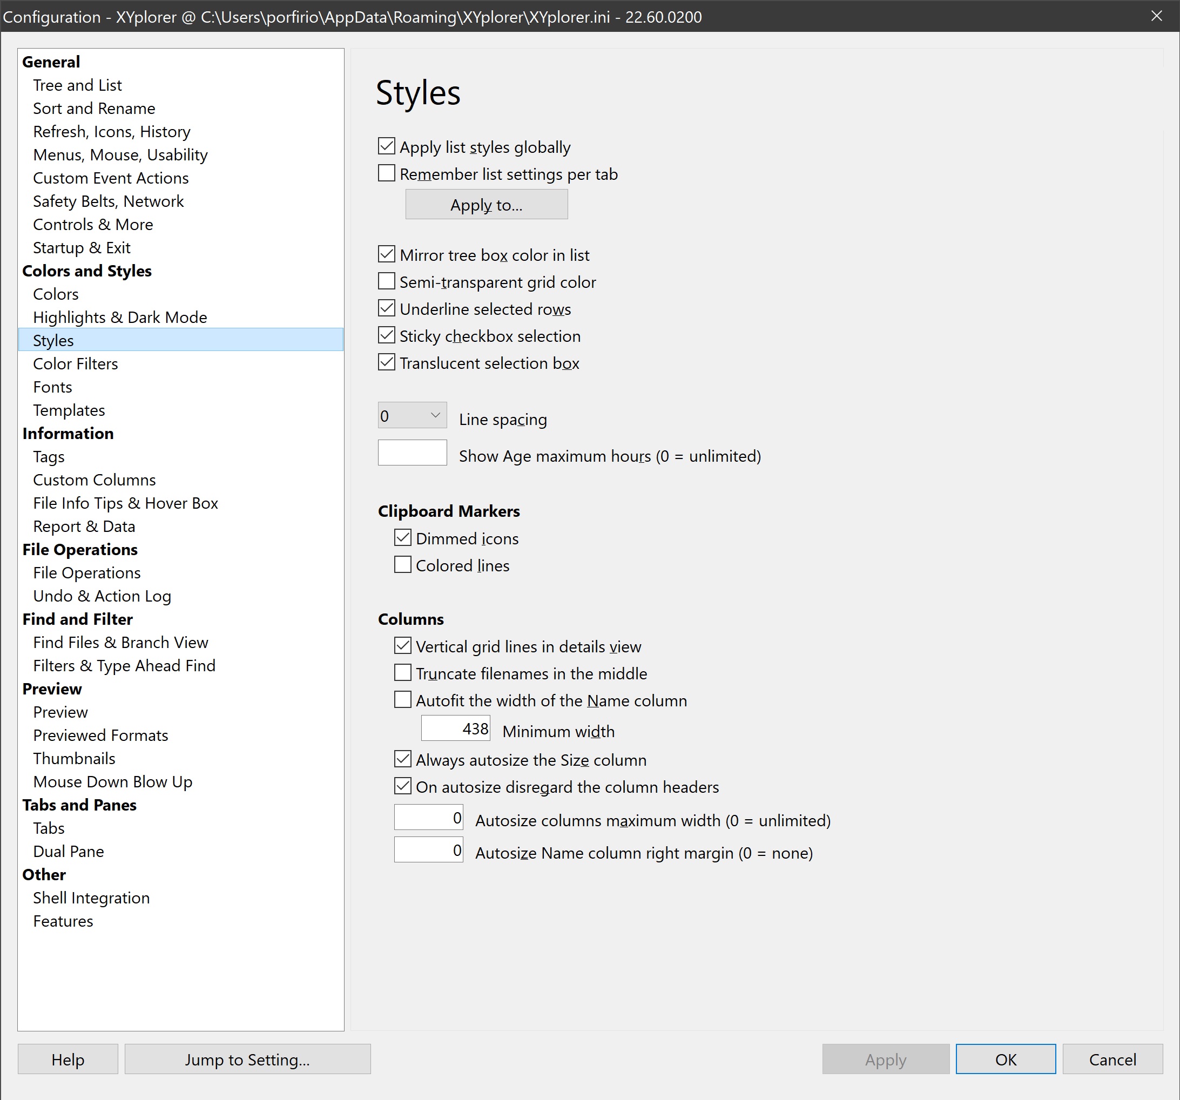Select Custom Columns under Information

[x=95, y=480]
